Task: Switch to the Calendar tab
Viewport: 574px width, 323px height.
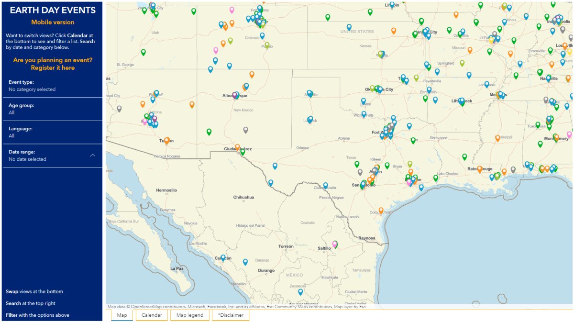Action: point(151,315)
